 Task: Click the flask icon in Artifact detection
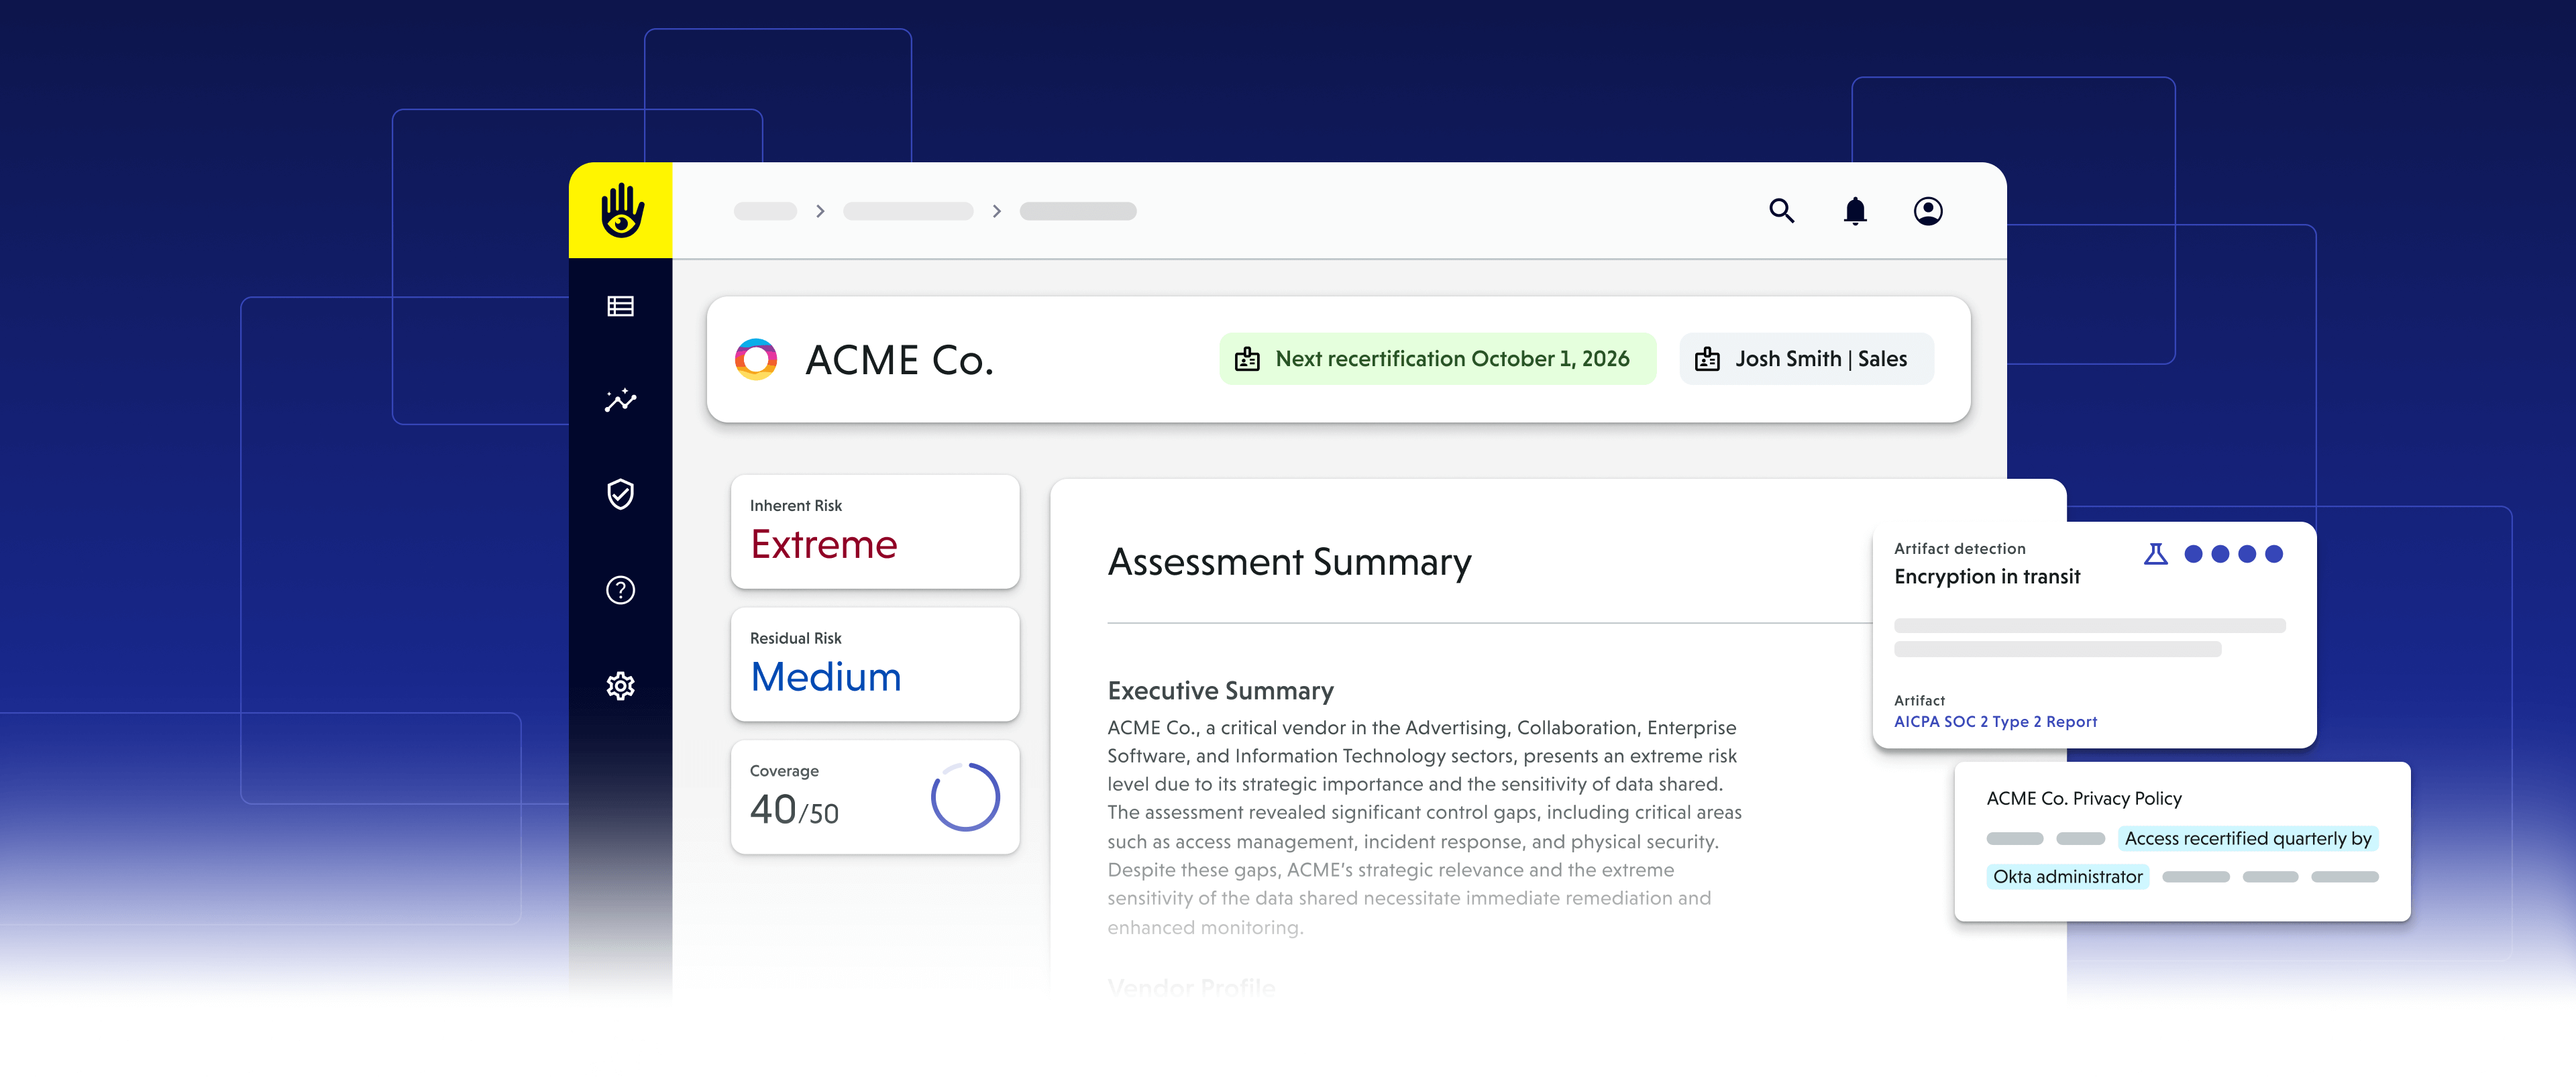(x=2155, y=554)
